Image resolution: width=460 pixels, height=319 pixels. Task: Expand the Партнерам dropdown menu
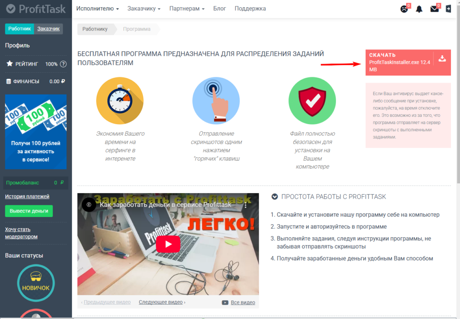(187, 9)
